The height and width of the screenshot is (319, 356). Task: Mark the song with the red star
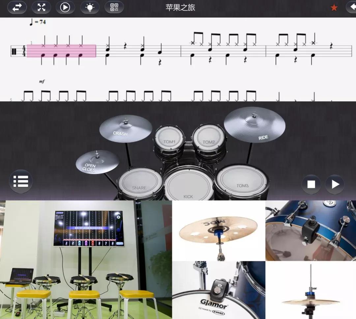coord(334,8)
